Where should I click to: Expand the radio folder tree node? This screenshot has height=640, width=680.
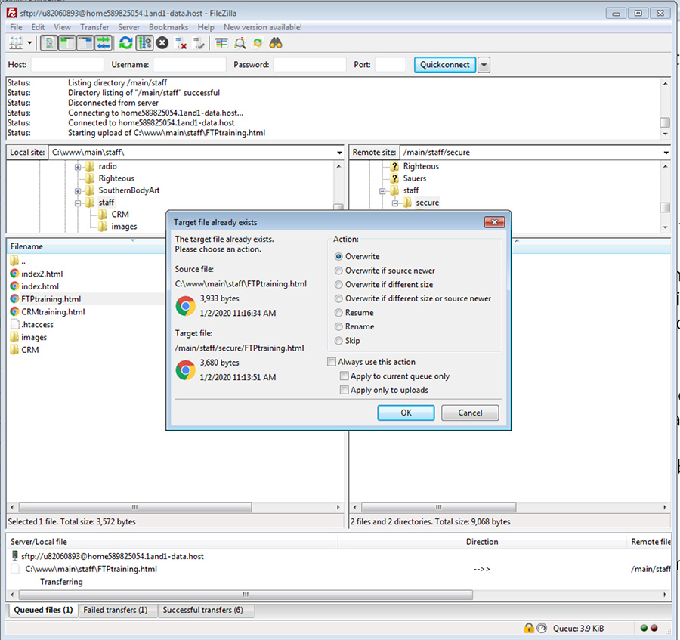pyautogui.click(x=78, y=167)
